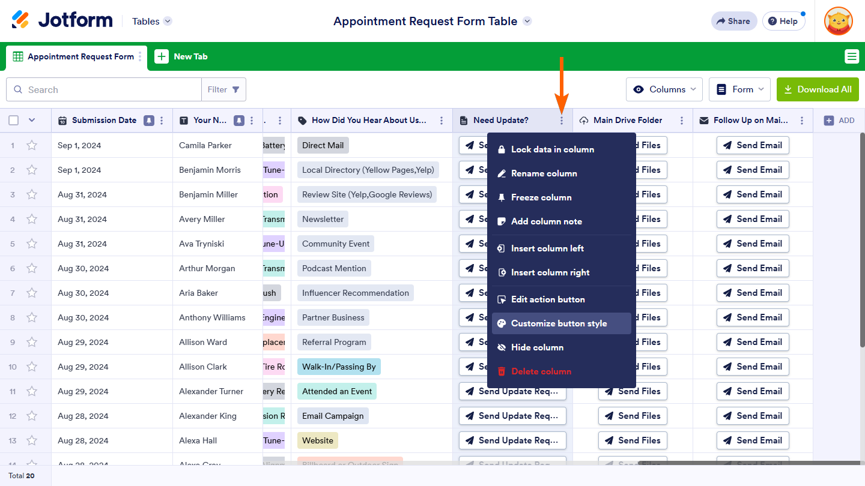Click the Direct Mail tag cell

323,145
